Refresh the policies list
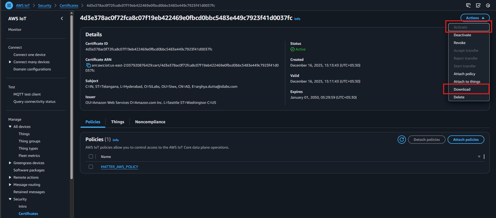This screenshot has height=218, width=496. coord(402,140)
